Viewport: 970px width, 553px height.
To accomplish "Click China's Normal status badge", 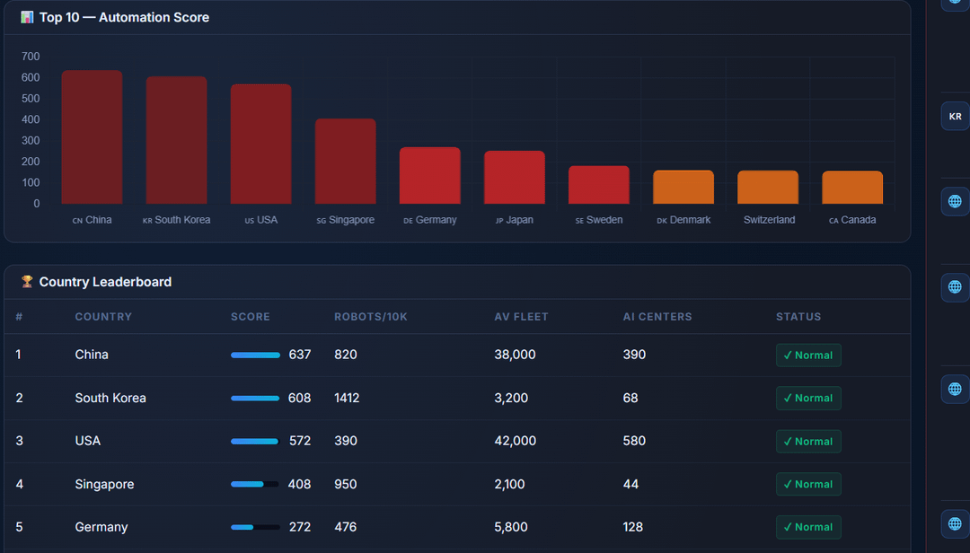I will 808,355.
